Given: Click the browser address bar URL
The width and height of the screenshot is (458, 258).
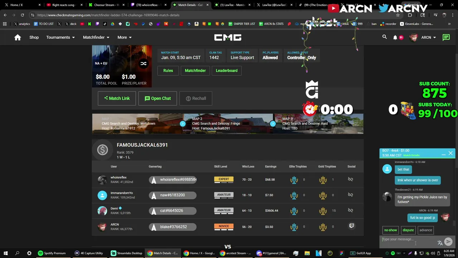Looking at the screenshot, I should pos(108,15).
